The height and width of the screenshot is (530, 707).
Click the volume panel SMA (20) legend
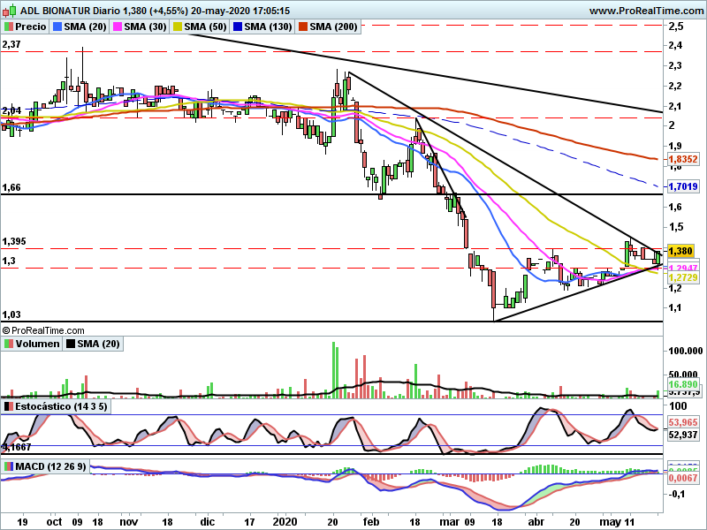93,344
